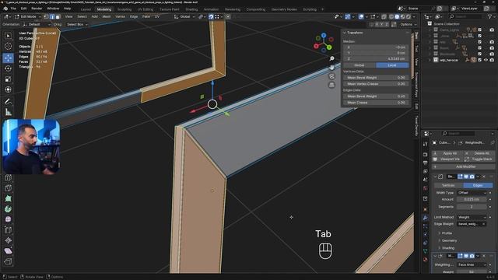Click the pan view hand icon

point(331,68)
